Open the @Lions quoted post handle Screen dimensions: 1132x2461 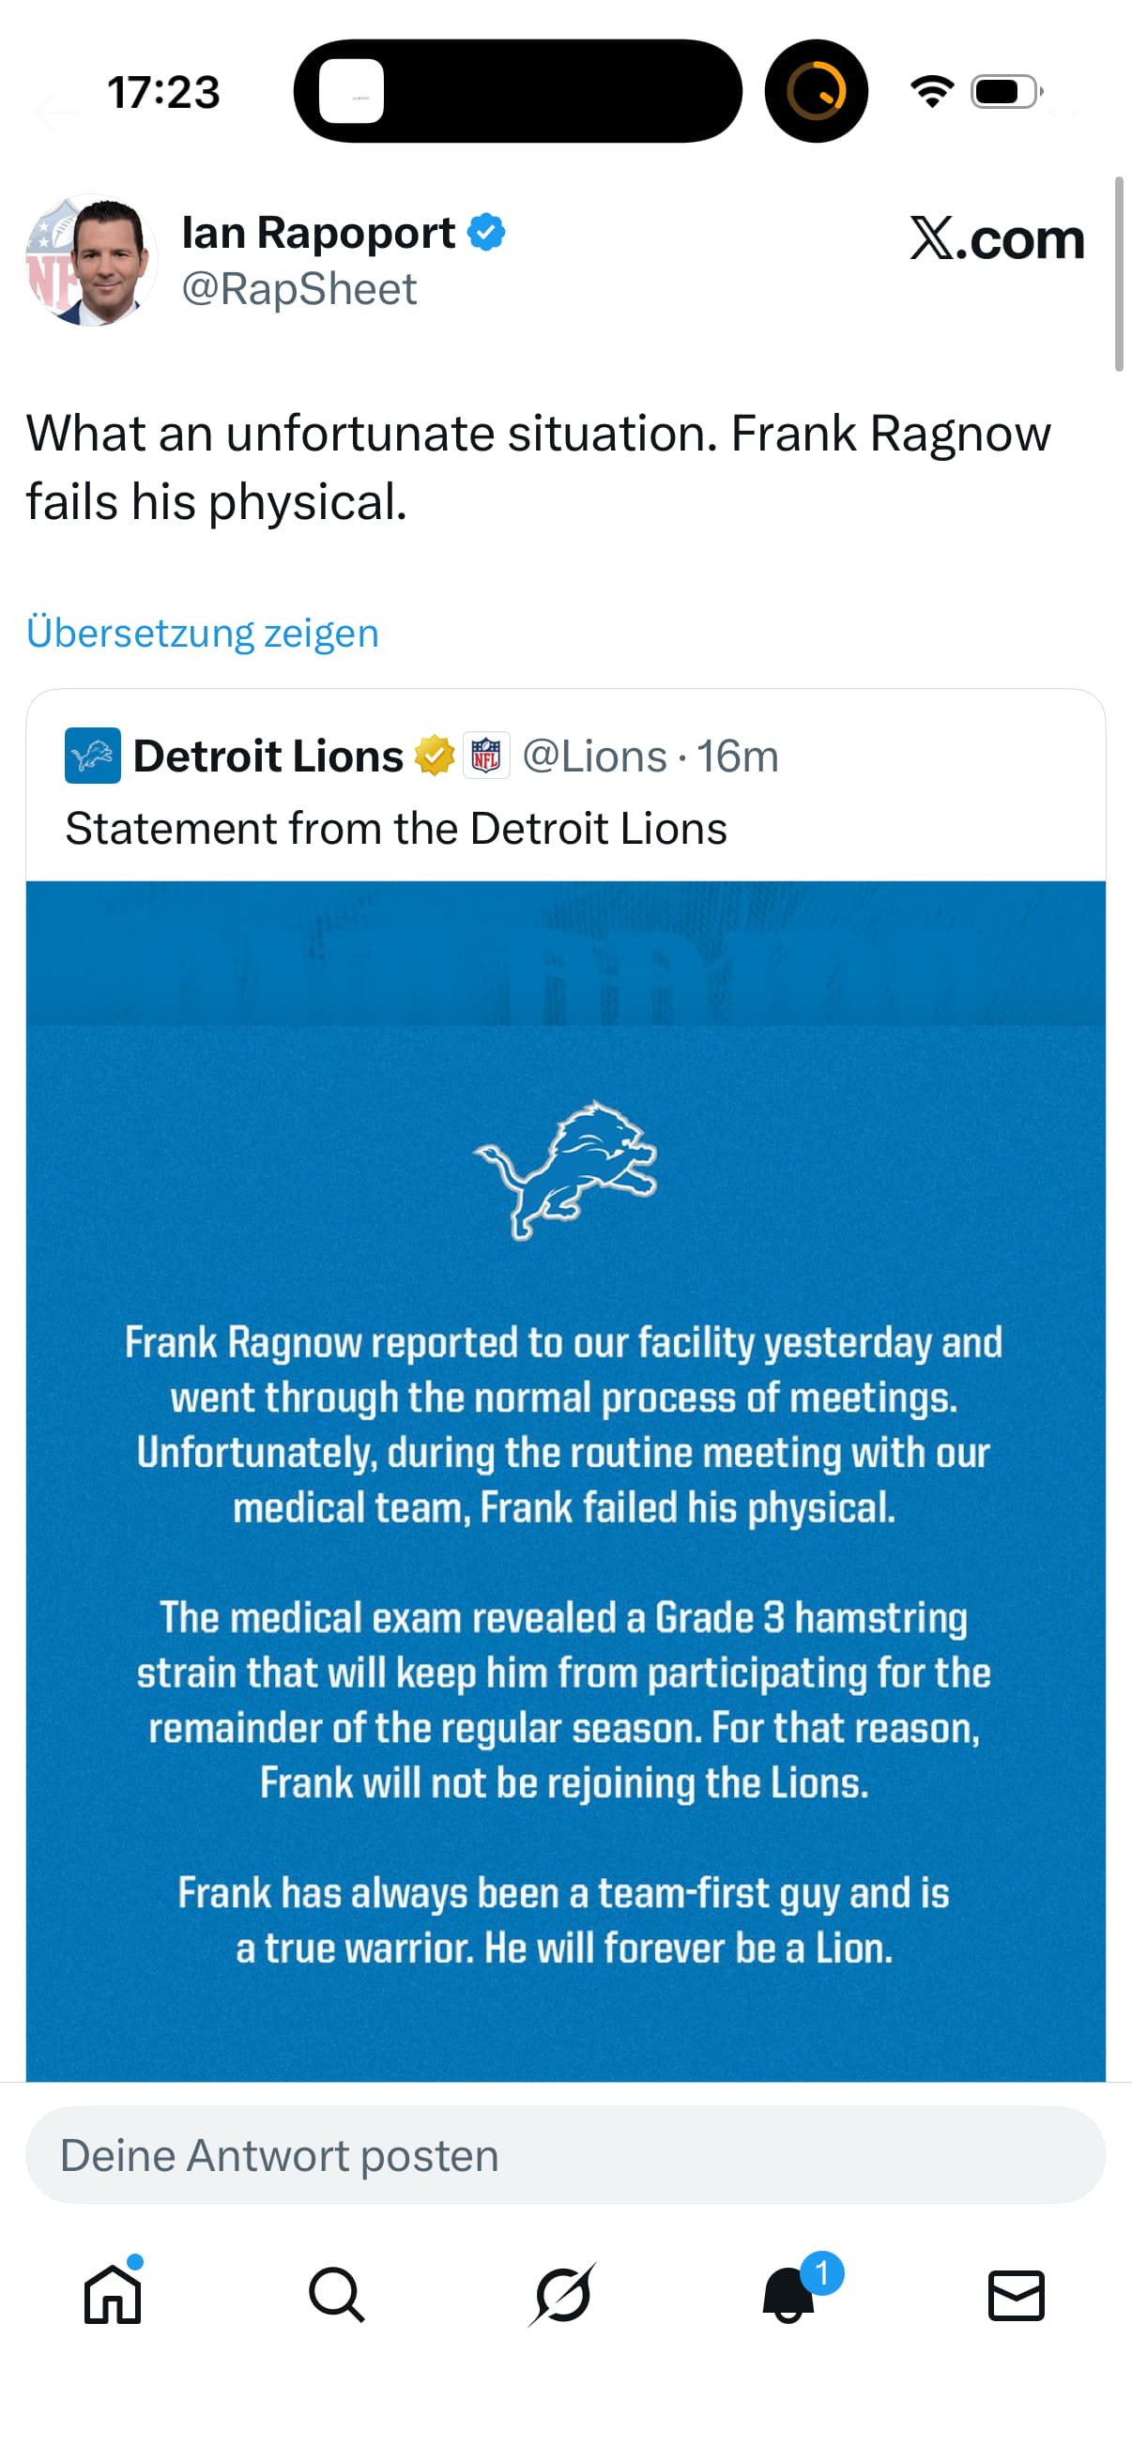tap(594, 756)
